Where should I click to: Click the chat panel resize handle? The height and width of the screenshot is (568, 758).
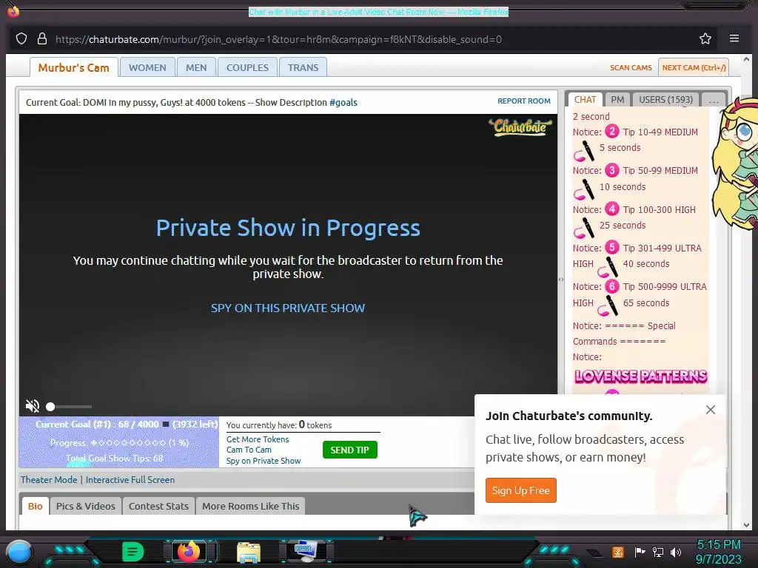point(561,279)
